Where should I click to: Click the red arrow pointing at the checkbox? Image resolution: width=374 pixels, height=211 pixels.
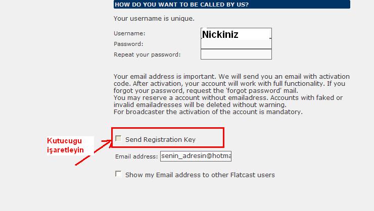94,152
